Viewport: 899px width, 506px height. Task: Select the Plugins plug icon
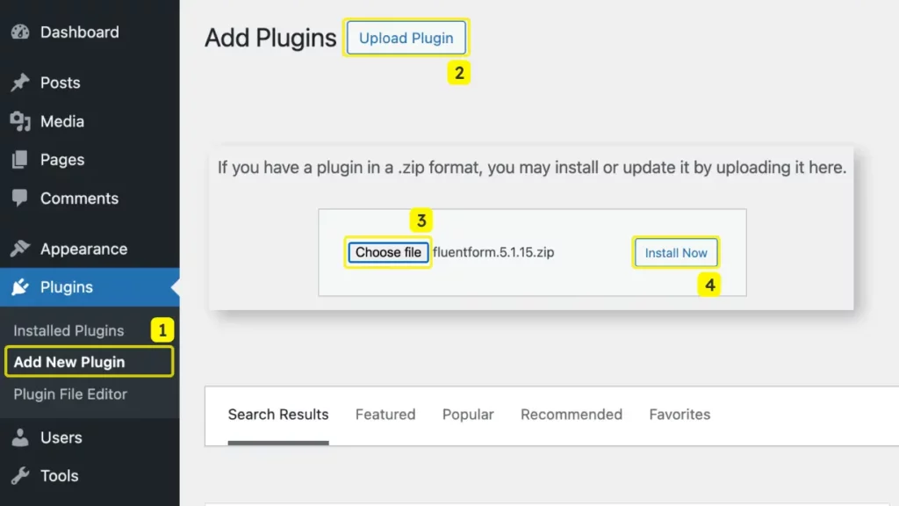click(x=20, y=287)
